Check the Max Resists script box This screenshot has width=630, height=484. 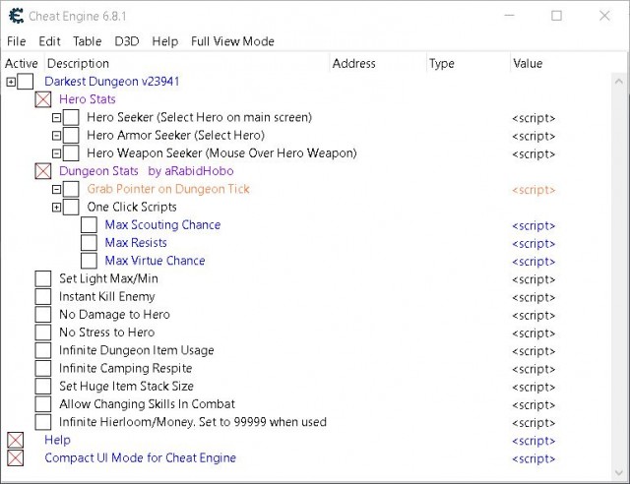coord(89,243)
